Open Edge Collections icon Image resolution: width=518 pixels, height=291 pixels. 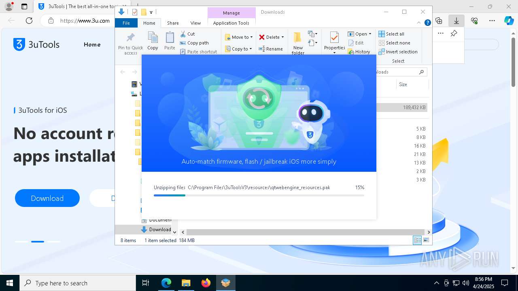(x=439, y=21)
